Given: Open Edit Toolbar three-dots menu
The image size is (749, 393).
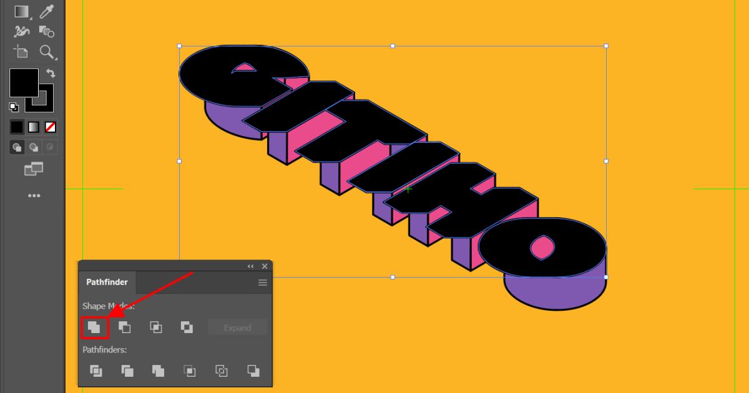Looking at the screenshot, I should coord(34,196).
